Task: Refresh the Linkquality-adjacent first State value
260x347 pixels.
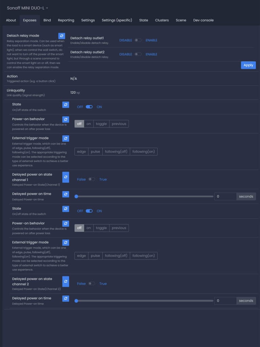Action: coord(66,105)
